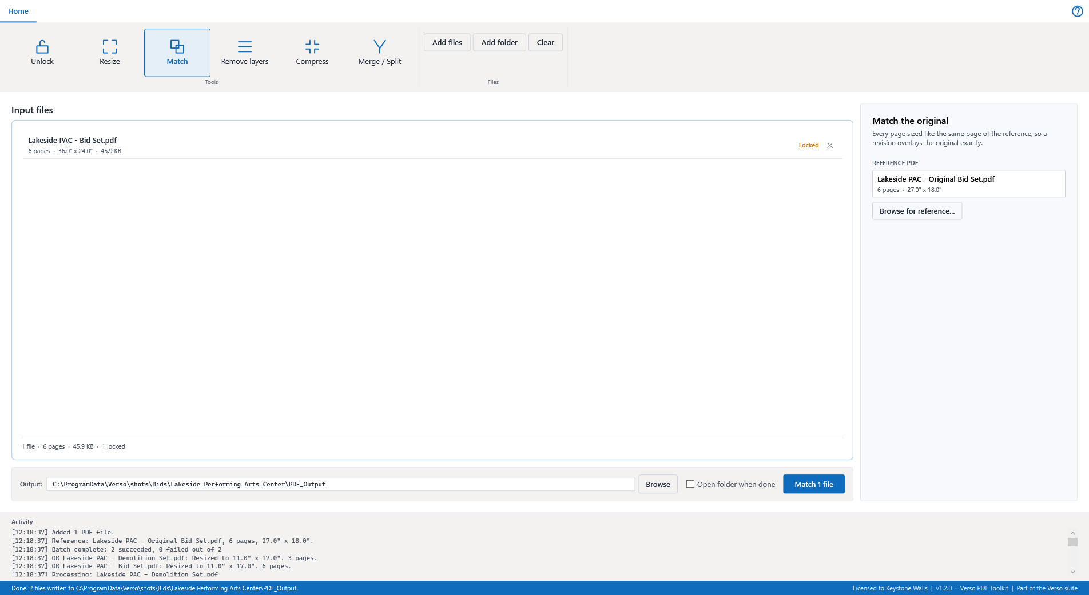Switch to the Home tab
Viewport: 1089px width, 595px height.
click(x=18, y=11)
